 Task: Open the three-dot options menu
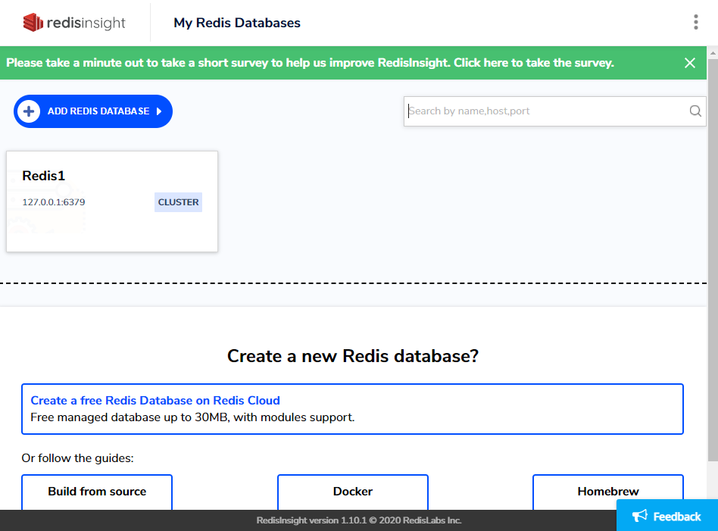[695, 22]
